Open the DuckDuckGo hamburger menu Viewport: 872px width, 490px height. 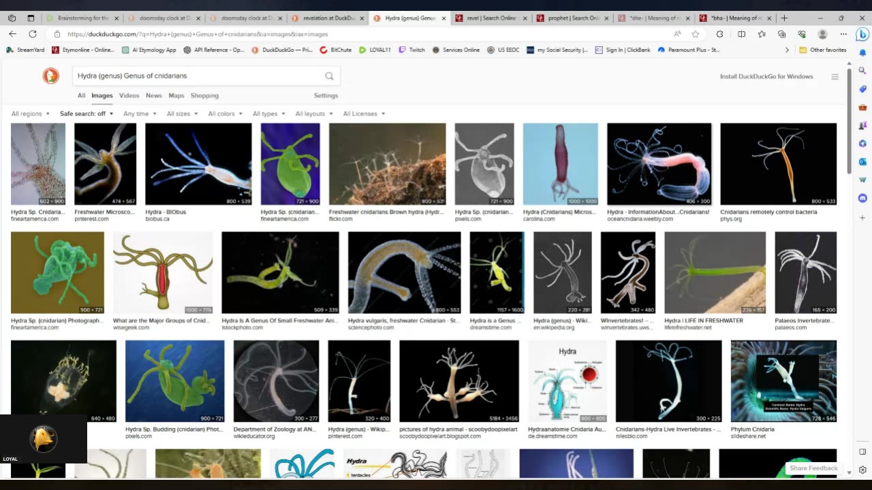(x=835, y=77)
